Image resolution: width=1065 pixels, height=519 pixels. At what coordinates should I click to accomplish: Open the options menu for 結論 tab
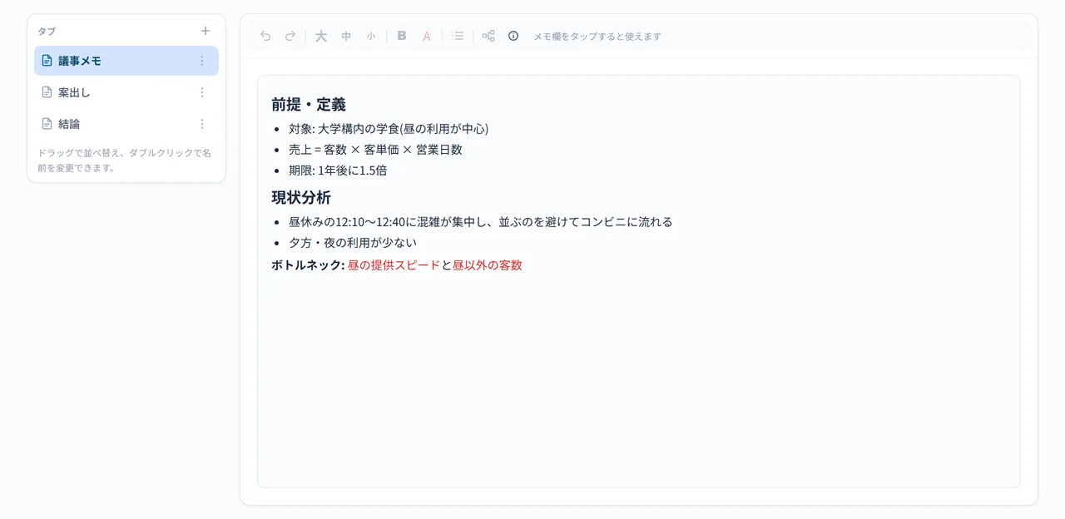(201, 124)
